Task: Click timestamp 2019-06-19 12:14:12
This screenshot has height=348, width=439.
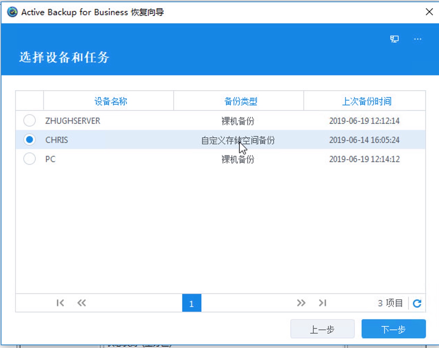Action: (364, 159)
